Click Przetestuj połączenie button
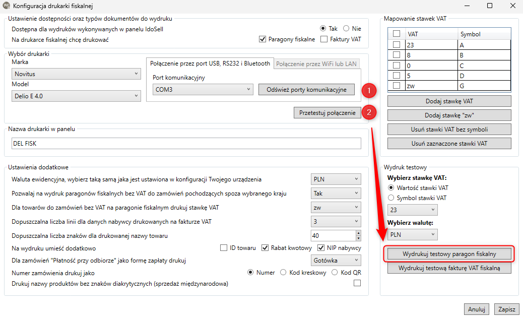The width and height of the screenshot is (523, 320). pos(327,113)
